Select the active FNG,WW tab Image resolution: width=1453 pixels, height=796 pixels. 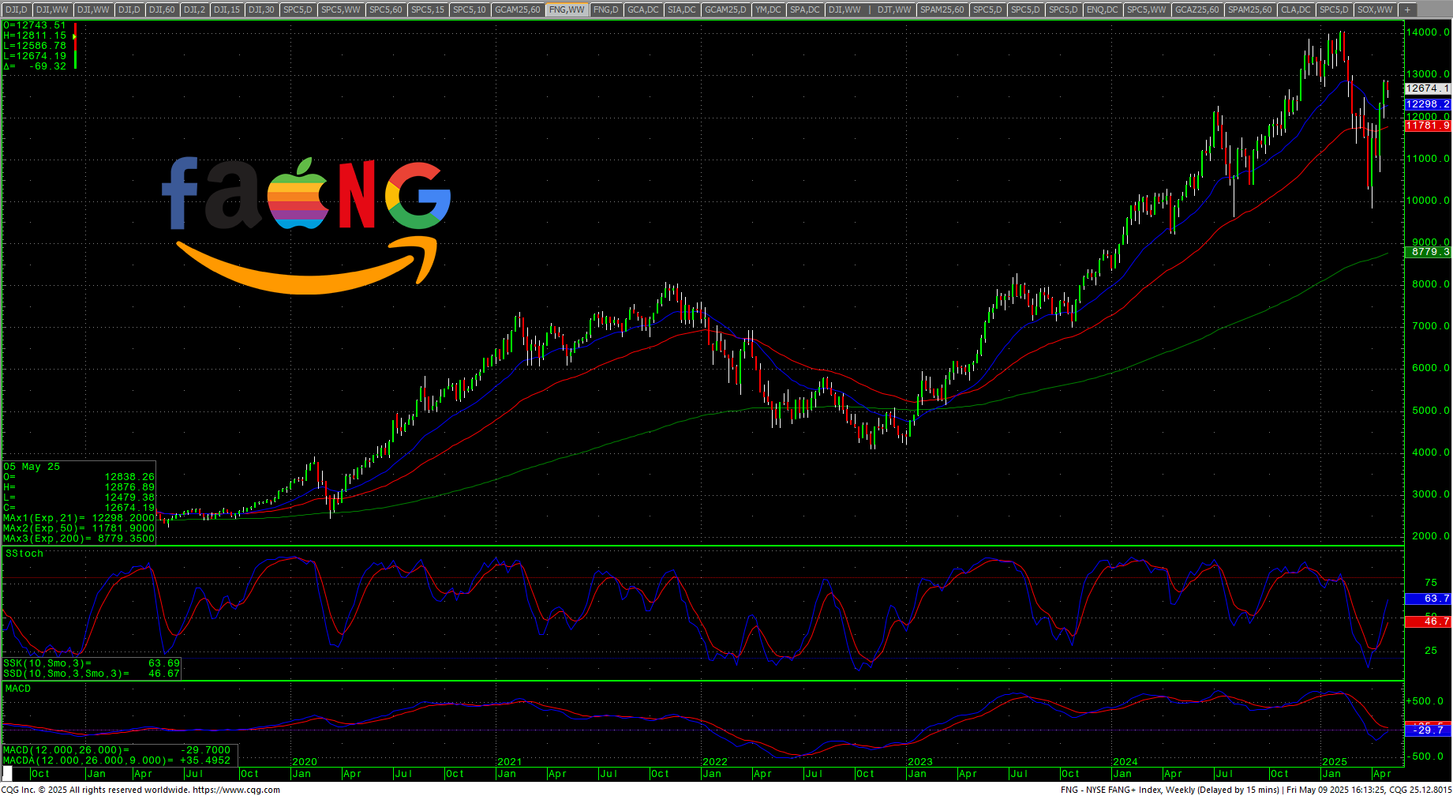[567, 9]
